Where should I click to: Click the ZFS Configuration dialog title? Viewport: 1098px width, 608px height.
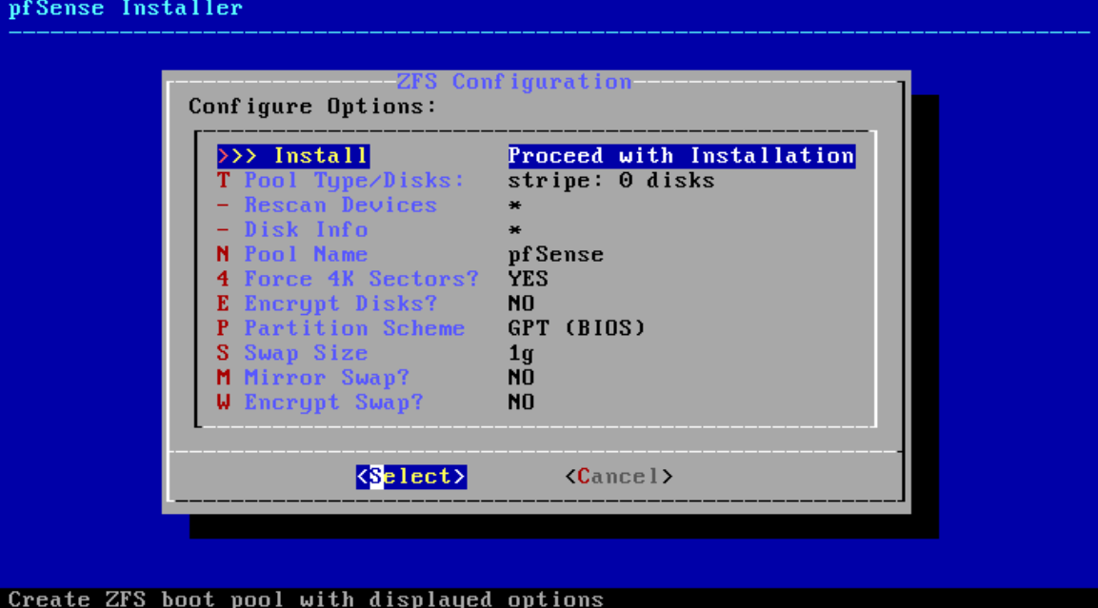[x=514, y=82]
